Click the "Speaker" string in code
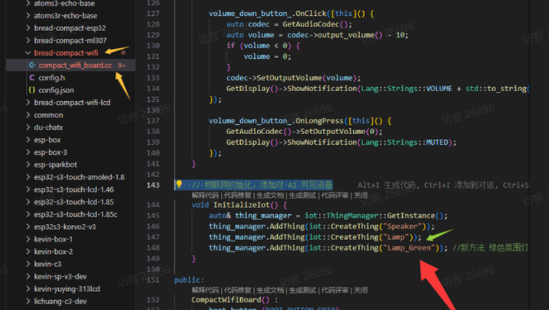Image resolution: width=549 pixels, height=310 pixels. pos(402,226)
